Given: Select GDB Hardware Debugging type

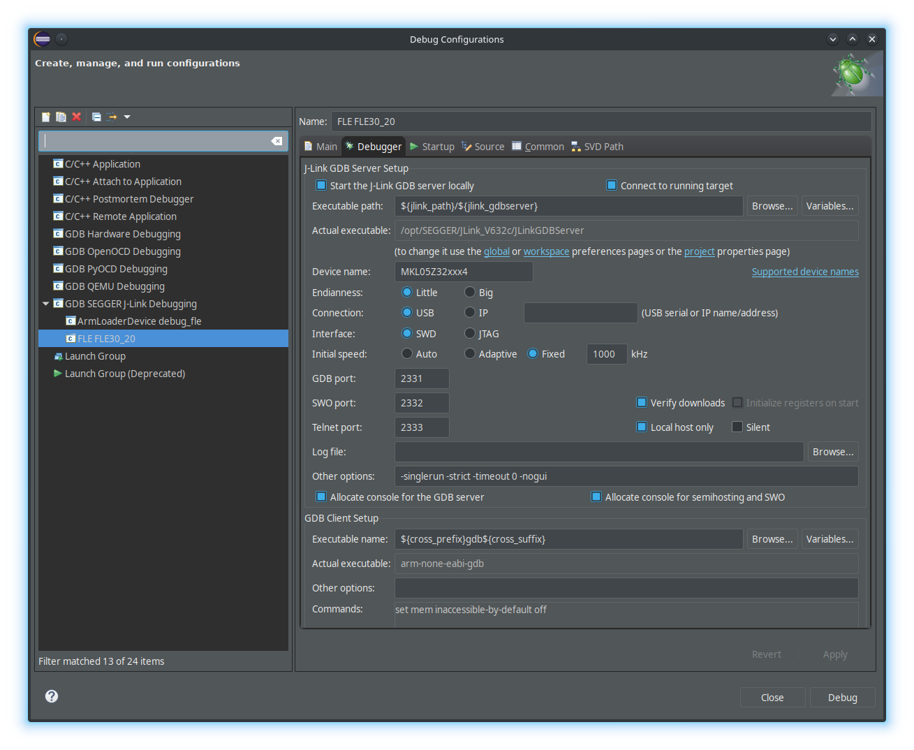Looking at the screenshot, I should [x=123, y=234].
